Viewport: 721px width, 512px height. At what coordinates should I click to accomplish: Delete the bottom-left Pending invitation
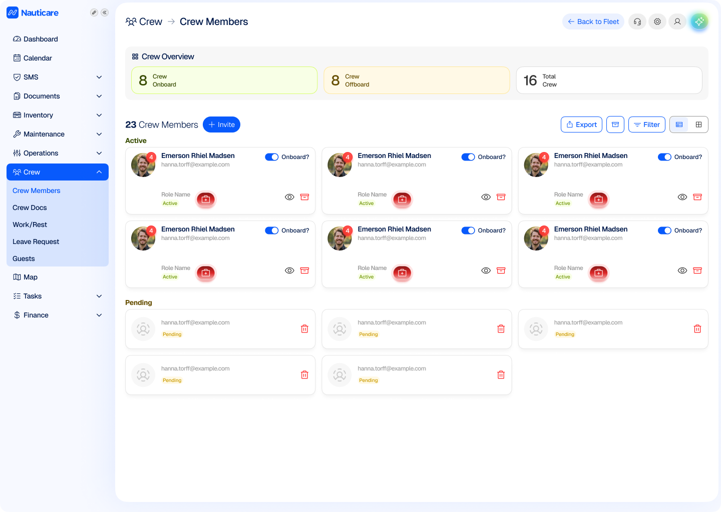[304, 375]
